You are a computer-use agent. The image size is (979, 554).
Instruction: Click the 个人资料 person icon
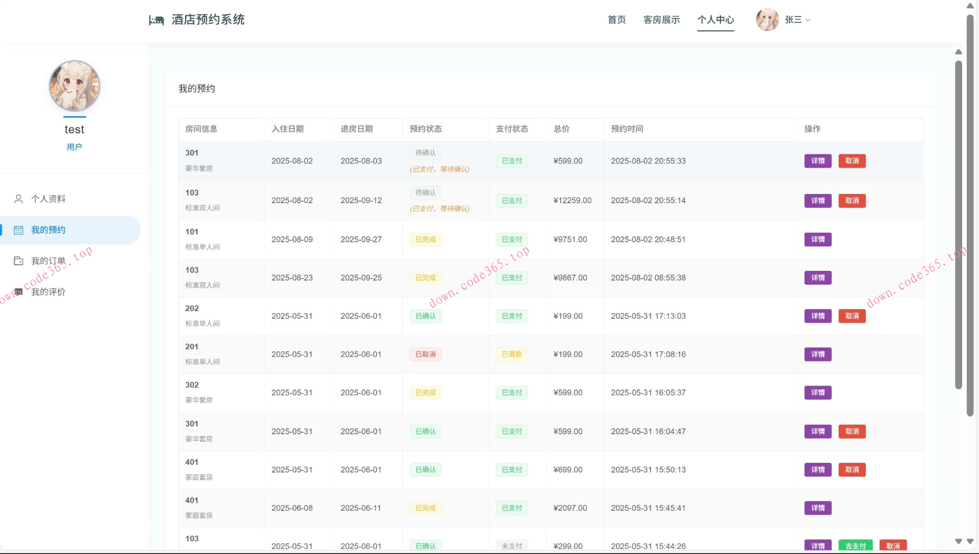(19, 199)
